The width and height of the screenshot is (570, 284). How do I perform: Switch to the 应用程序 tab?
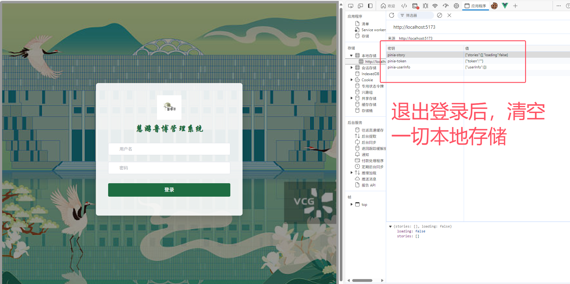(475, 6)
